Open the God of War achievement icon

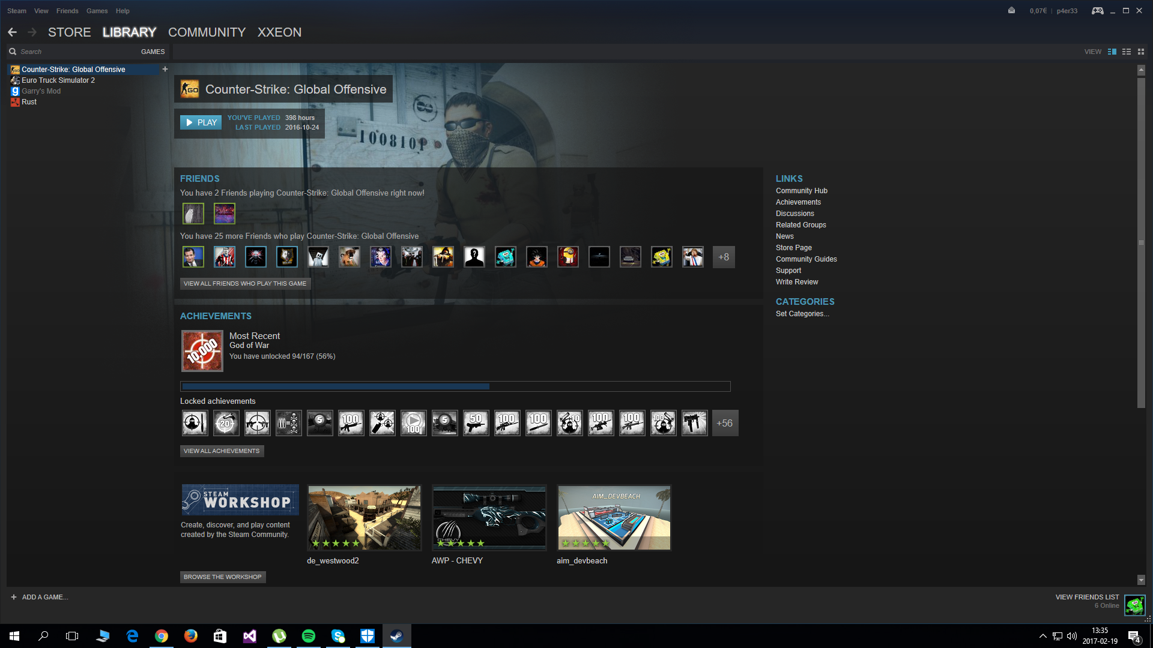click(x=202, y=351)
